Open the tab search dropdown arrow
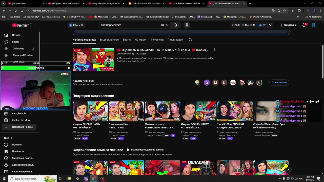The height and width of the screenshot is (182, 324). coord(4,4)
